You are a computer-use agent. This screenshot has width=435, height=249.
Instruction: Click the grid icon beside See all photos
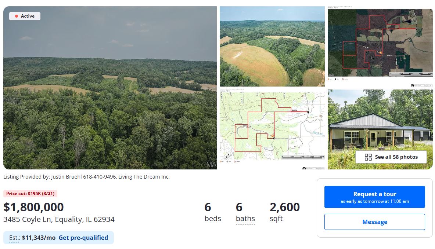point(368,157)
